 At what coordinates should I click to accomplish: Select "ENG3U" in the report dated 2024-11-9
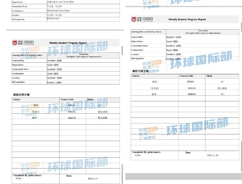(72, 112)
